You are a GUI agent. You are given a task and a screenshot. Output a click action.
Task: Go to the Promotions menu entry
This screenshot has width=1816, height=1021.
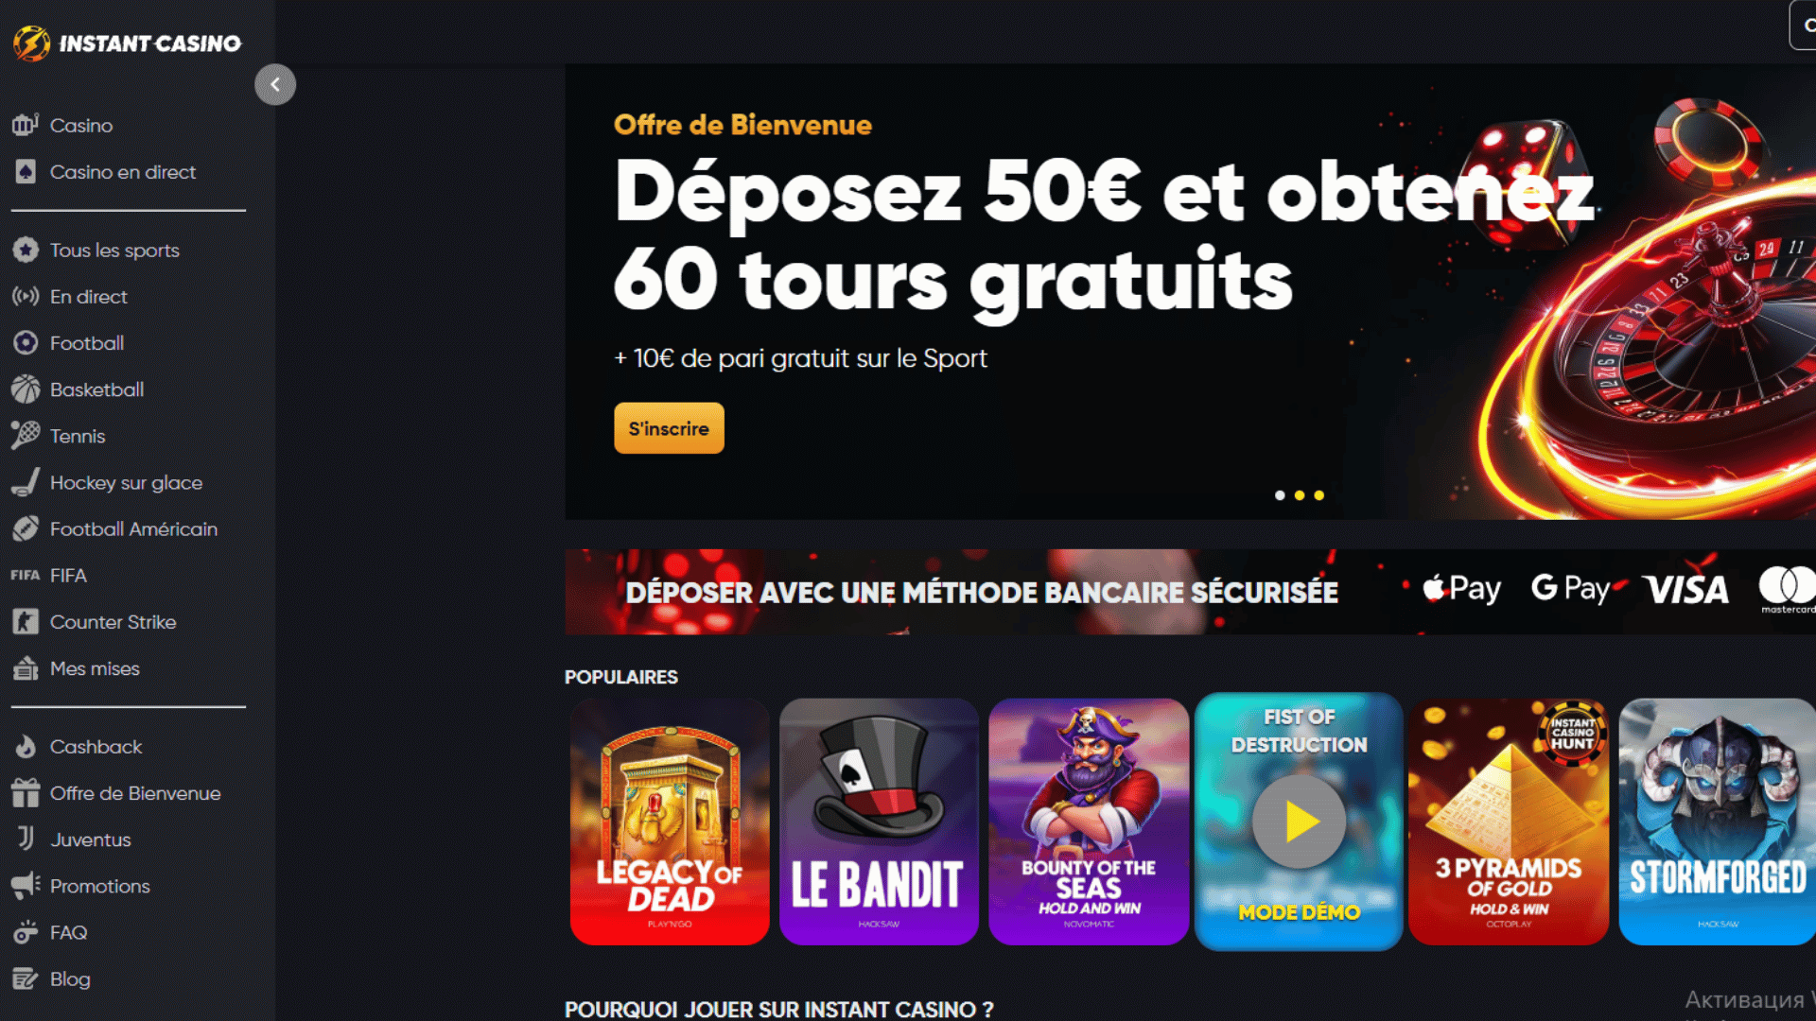(99, 887)
